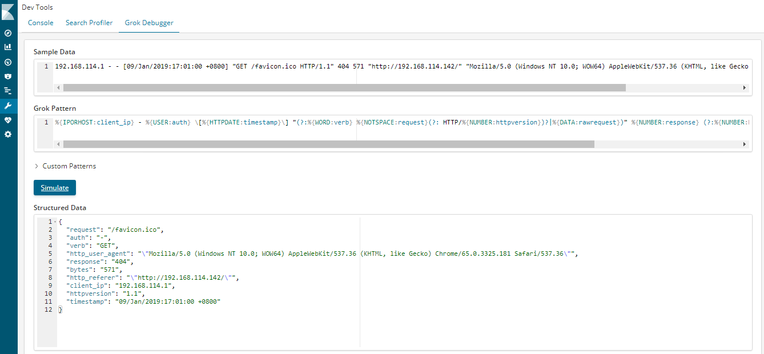Click line number 12 in Structured Data gutter
This screenshot has height=354, width=764.
coord(48,309)
